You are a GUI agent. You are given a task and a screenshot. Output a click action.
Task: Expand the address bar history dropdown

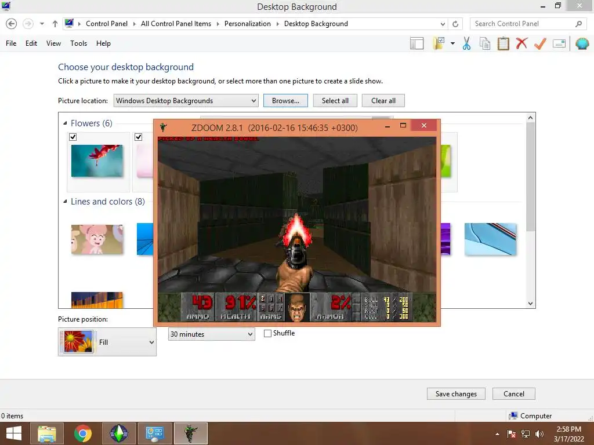pyautogui.click(x=443, y=24)
